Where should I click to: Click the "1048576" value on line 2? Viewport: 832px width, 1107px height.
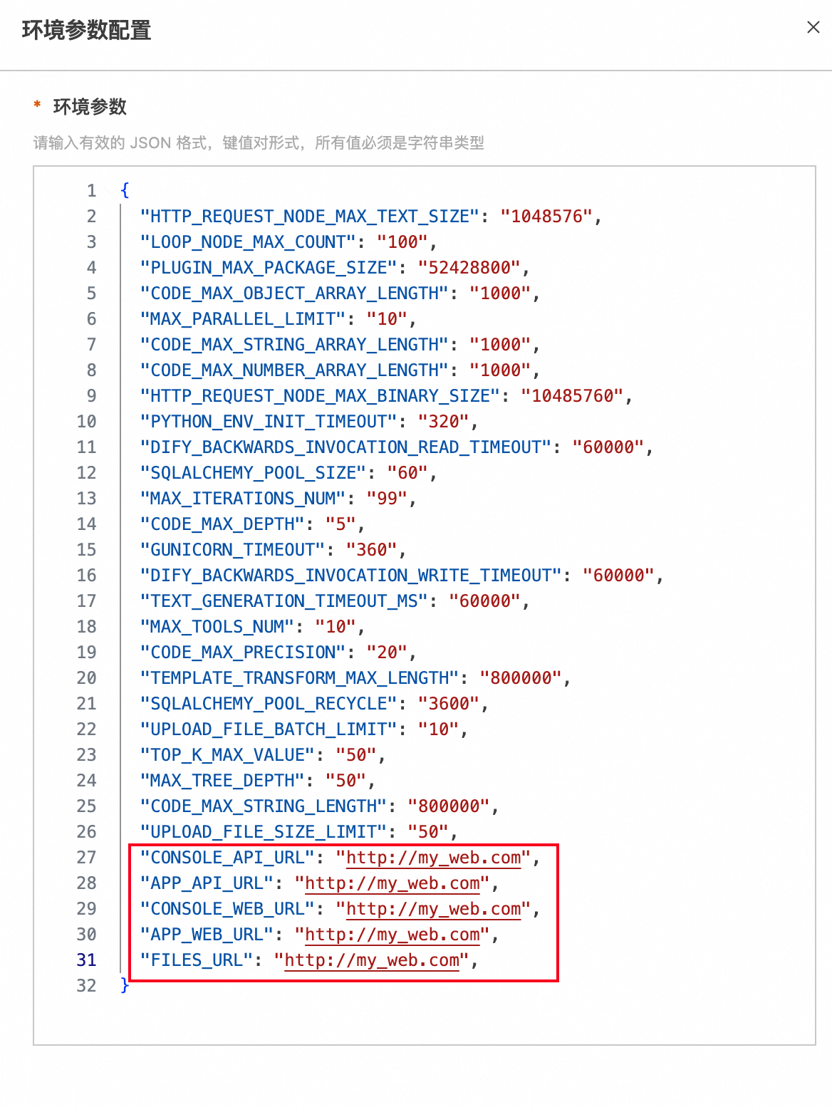click(x=547, y=217)
